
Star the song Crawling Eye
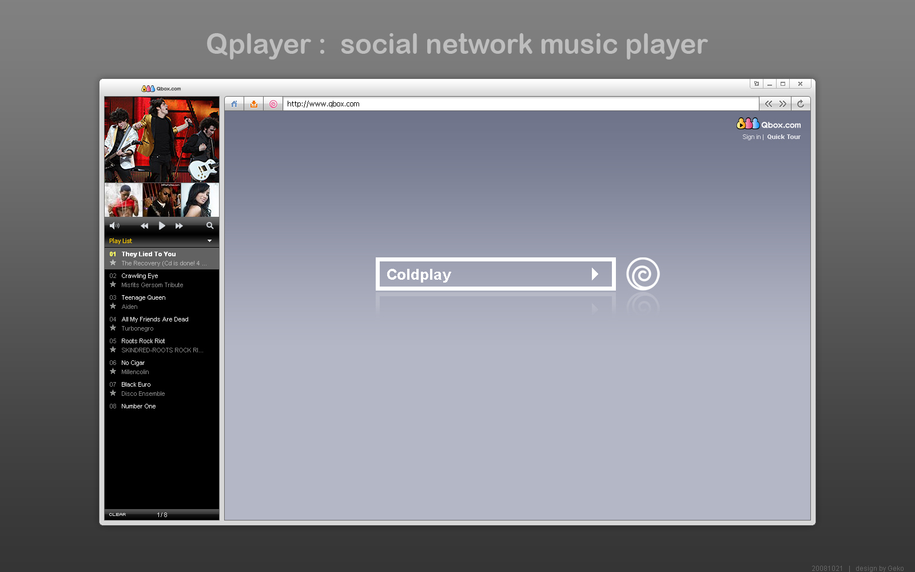click(113, 285)
